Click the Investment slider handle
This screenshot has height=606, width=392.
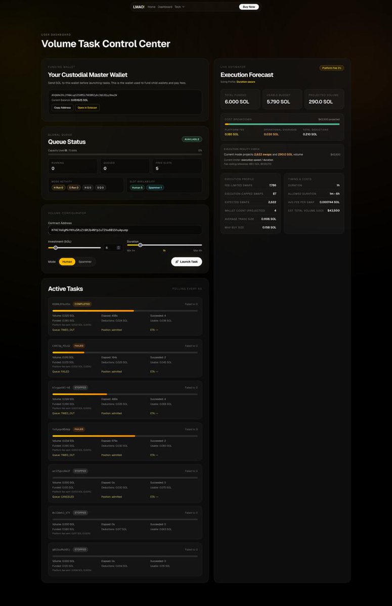(x=56, y=247)
